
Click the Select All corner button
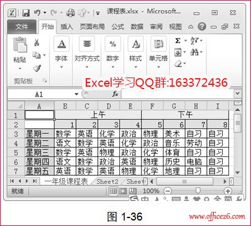tap(17, 106)
